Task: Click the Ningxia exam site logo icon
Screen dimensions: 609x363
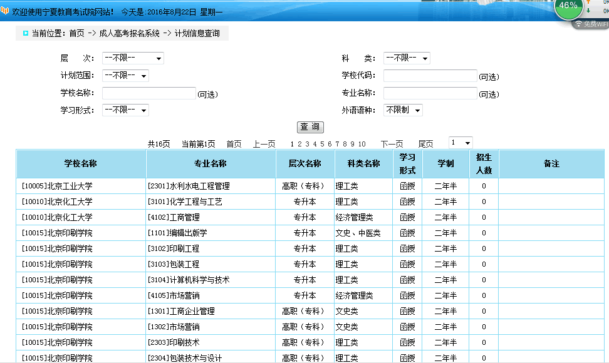Action: click(x=6, y=12)
